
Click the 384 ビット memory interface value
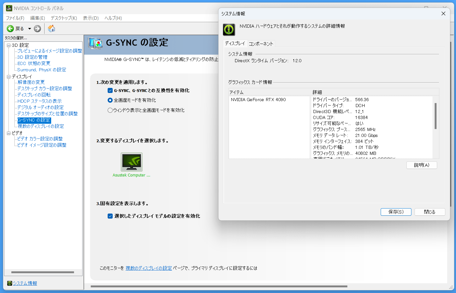(364, 141)
